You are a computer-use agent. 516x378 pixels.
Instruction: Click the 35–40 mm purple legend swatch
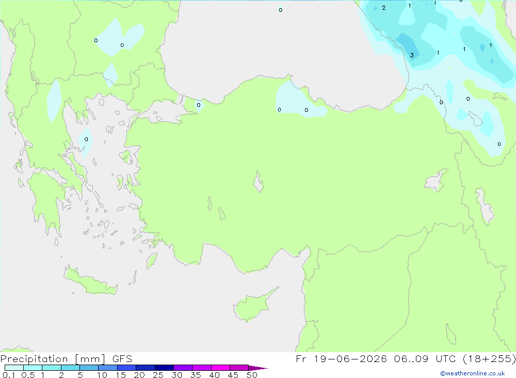201,368
